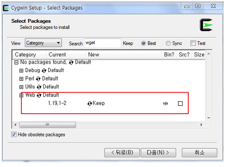Collapse the No packages found root node
The width and height of the screenshot is (227, 167).
pos(16,63)
